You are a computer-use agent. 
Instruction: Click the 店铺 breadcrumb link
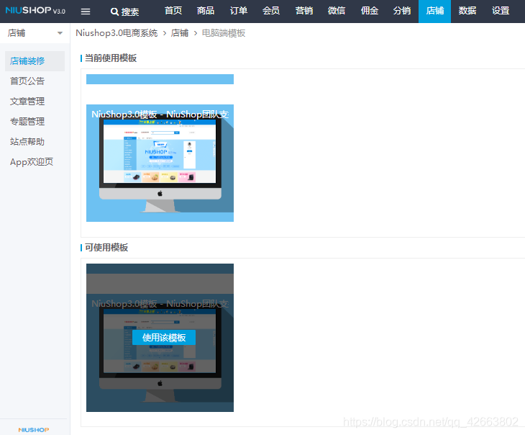(x=180, y=33)
